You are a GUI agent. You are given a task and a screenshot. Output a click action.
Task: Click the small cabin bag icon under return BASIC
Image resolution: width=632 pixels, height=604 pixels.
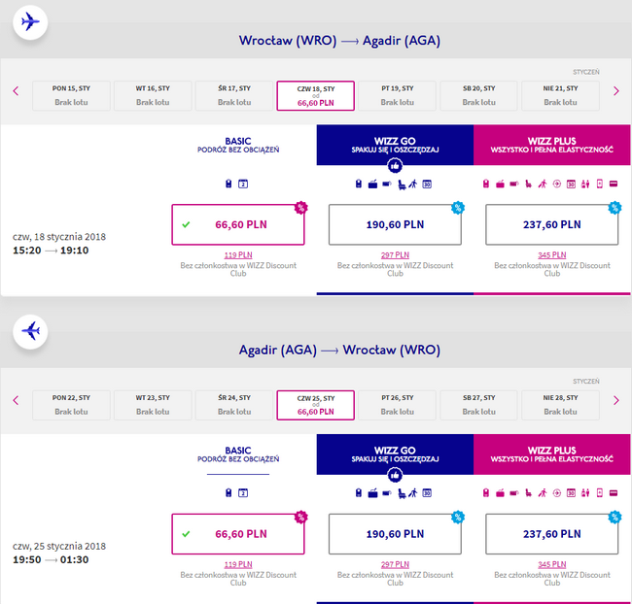pos(228,493)
